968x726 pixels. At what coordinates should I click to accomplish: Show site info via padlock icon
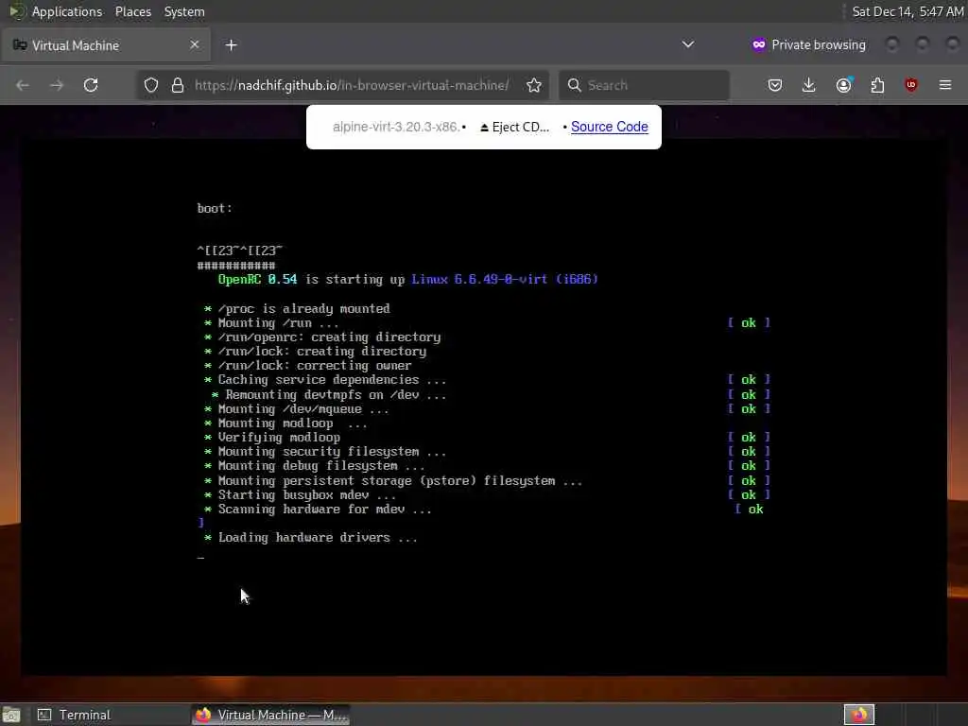178,85
